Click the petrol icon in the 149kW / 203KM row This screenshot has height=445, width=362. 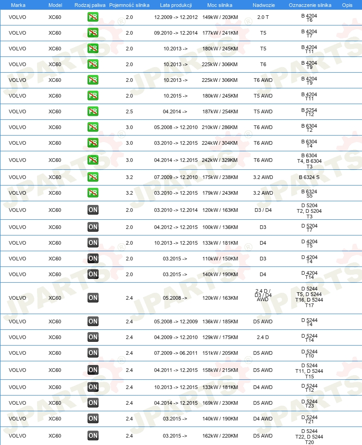(93, 17)
